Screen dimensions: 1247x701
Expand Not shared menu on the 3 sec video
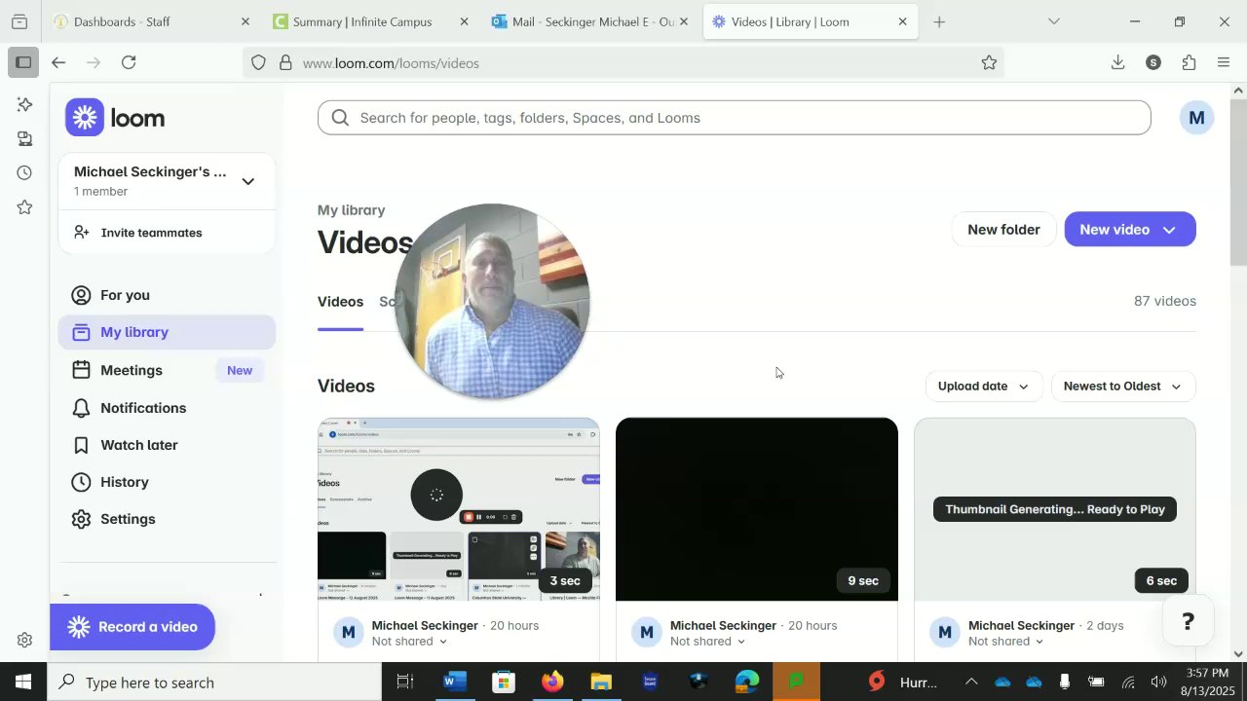[409, 642]
